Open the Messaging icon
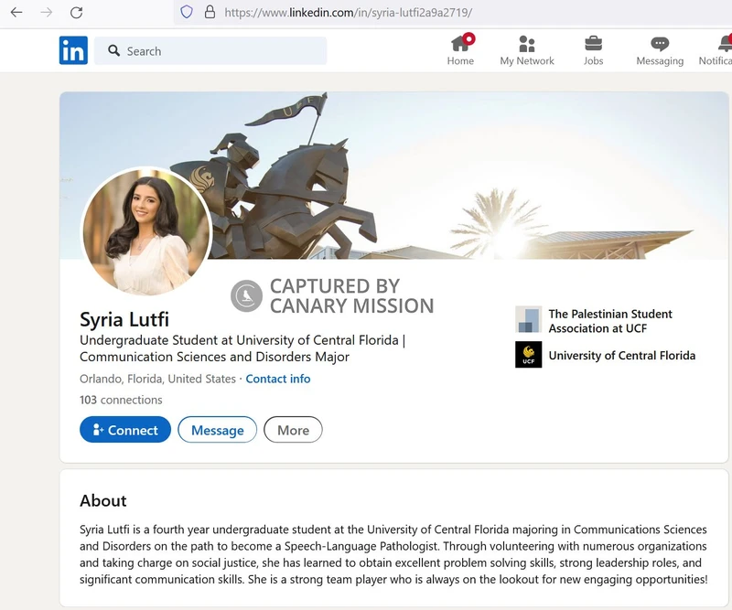 tap(659, 44)
